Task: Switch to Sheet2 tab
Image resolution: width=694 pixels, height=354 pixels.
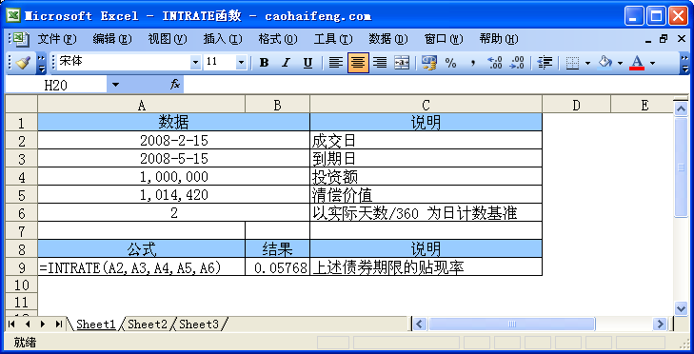Action: tap(148, 324)
